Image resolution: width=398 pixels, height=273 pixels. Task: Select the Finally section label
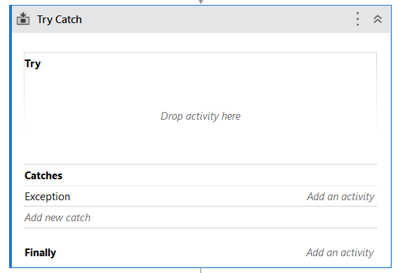(41, 253)
